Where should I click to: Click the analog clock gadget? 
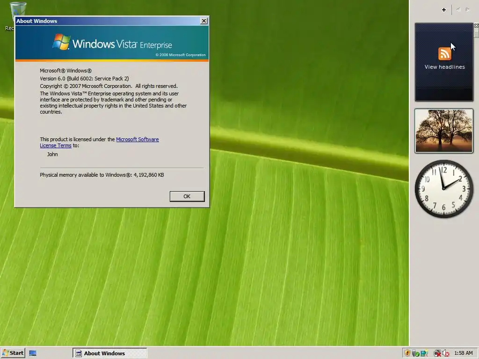pos(444,189)
